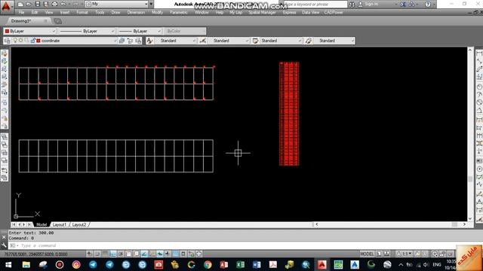This screenshot has width=483, height=271.
Task: Open the dimension style Standard dropdown
Action: click(228, 41)
